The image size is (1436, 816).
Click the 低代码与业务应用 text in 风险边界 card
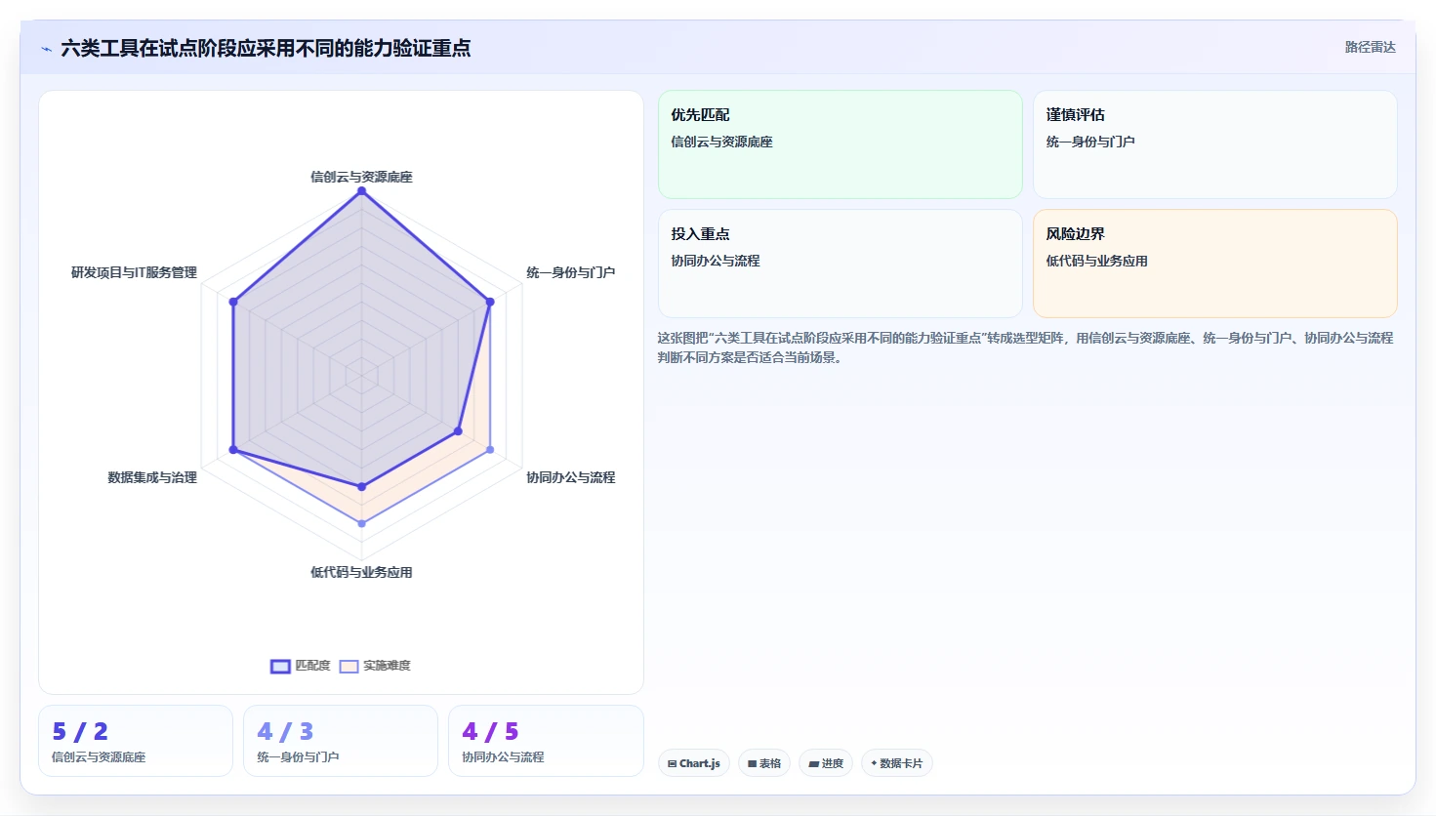point(1096,261)
